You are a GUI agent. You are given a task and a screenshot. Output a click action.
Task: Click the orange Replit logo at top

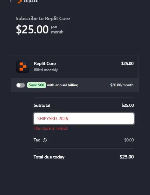pyautogui.click(x=20, y=2)
